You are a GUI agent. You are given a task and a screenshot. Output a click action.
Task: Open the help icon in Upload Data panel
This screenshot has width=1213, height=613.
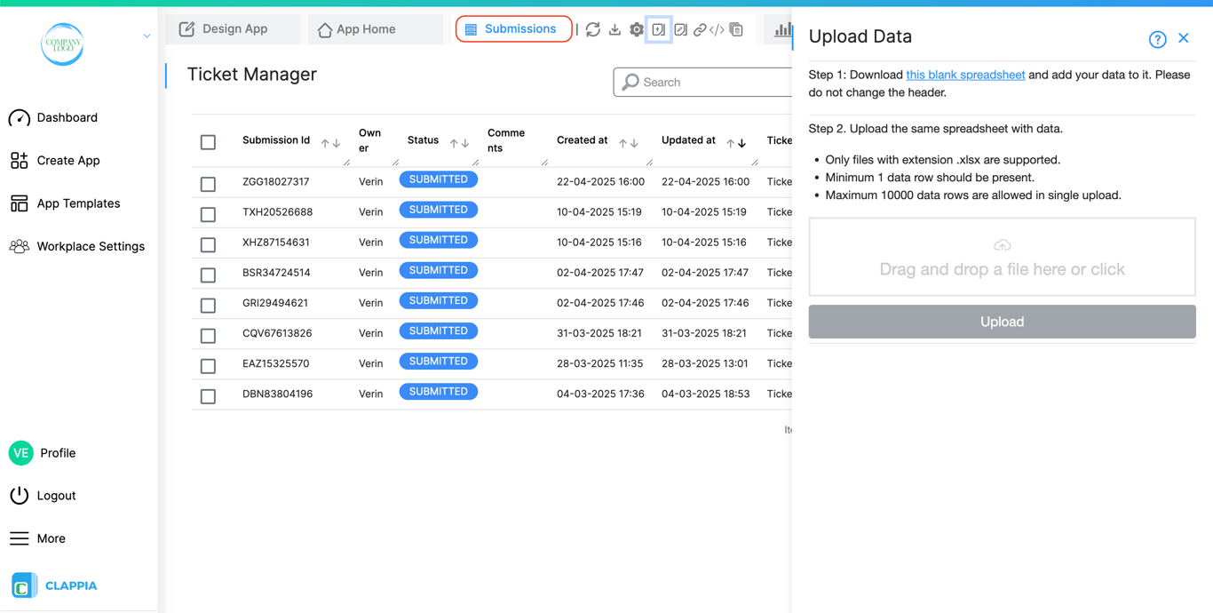[x=1157, y=39]
